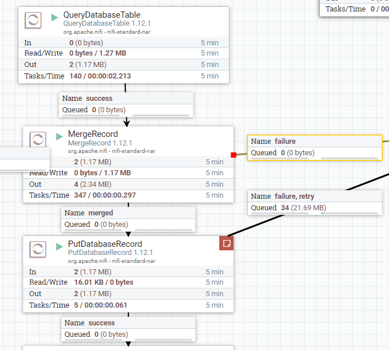Select the QueryDatabaseTable processor title

tap(102, 15)
